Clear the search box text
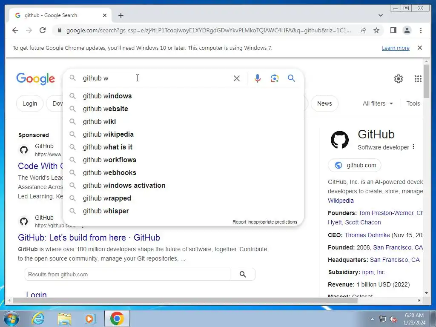 (x=237, y=78)
